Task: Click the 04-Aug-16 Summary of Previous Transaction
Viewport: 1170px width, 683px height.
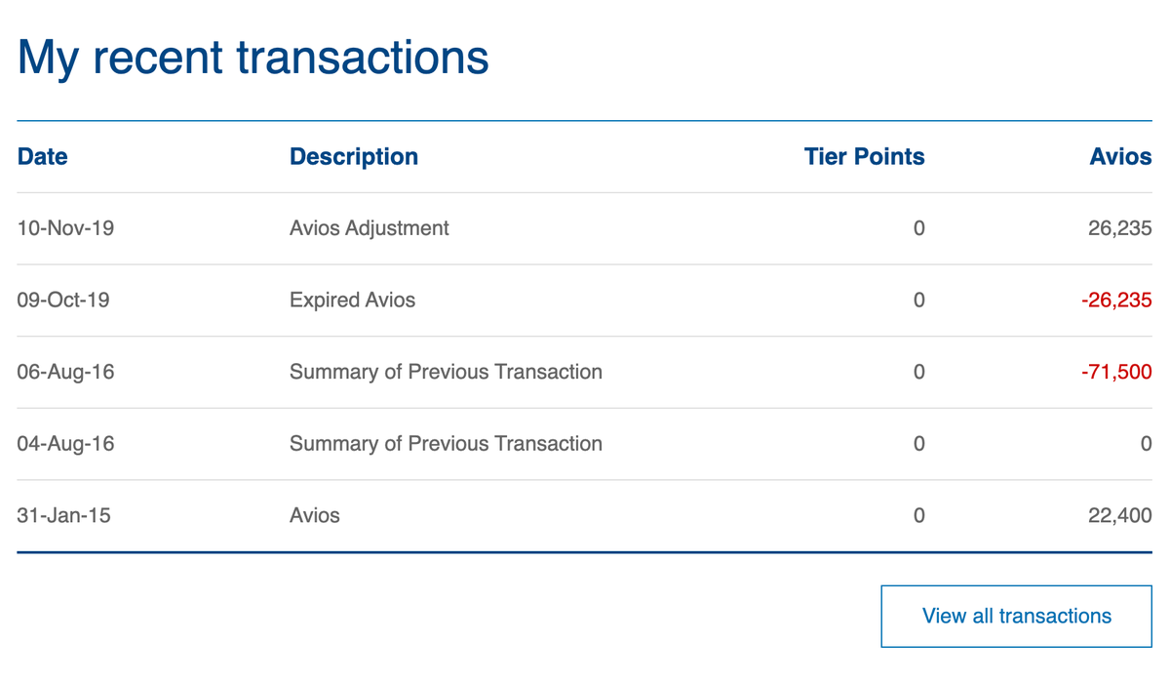Action: coord(446,444)
